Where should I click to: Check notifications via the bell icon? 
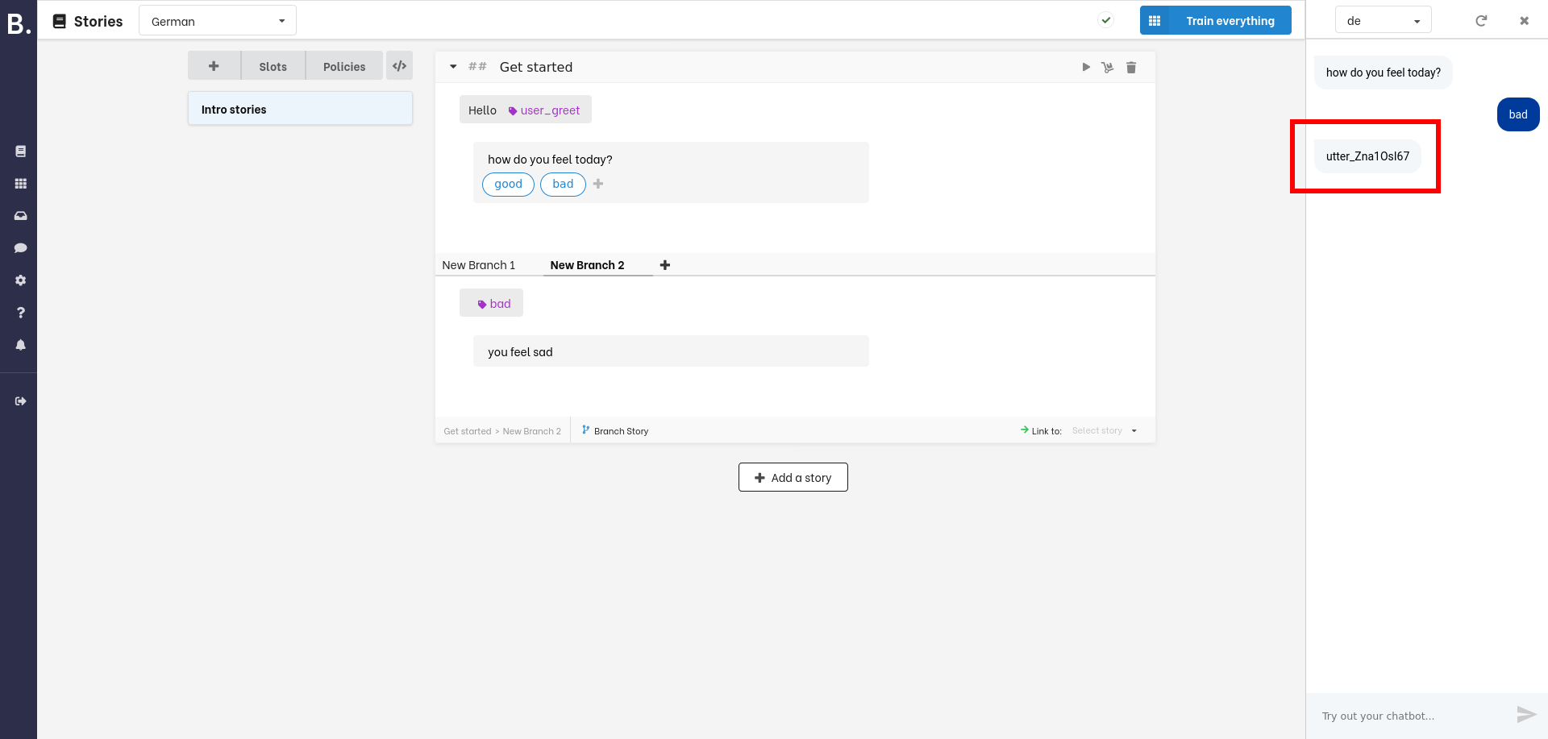[x=20, y=344]
